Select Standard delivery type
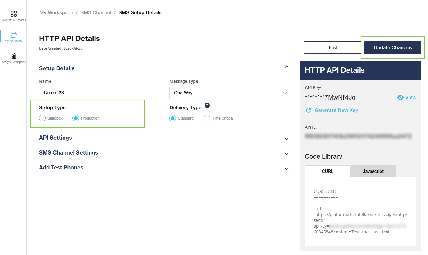Viewport: 428px width, 255px height. pyautogui.click(x=173, y=118)
